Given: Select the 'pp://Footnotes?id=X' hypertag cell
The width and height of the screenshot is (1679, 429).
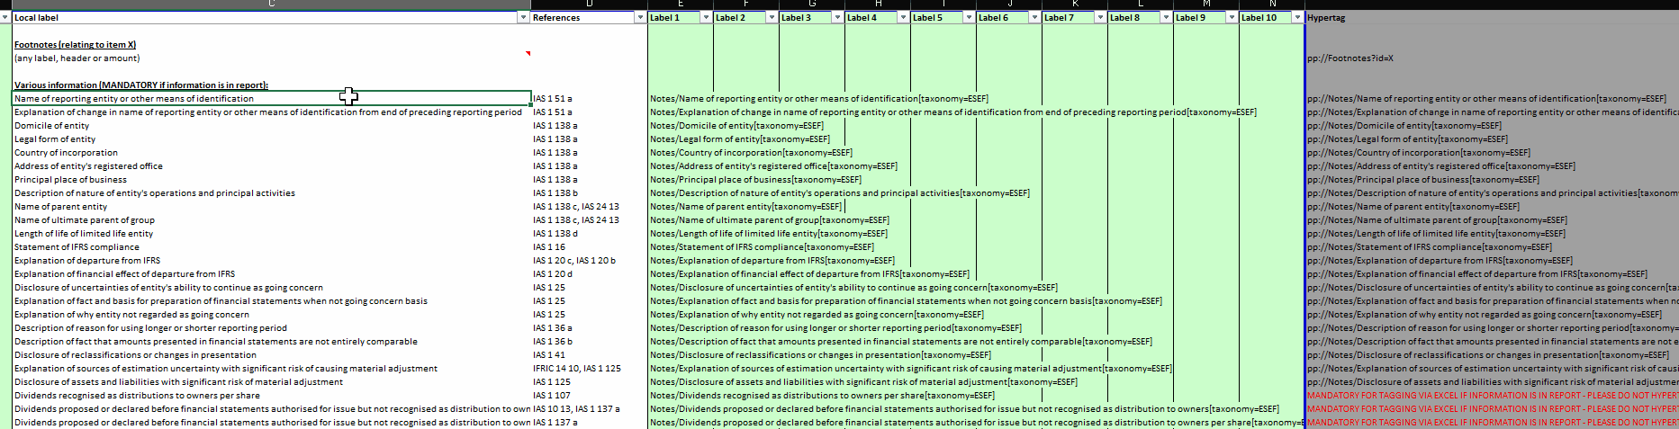Looking at the screenshot, I should pos(1350,58).
